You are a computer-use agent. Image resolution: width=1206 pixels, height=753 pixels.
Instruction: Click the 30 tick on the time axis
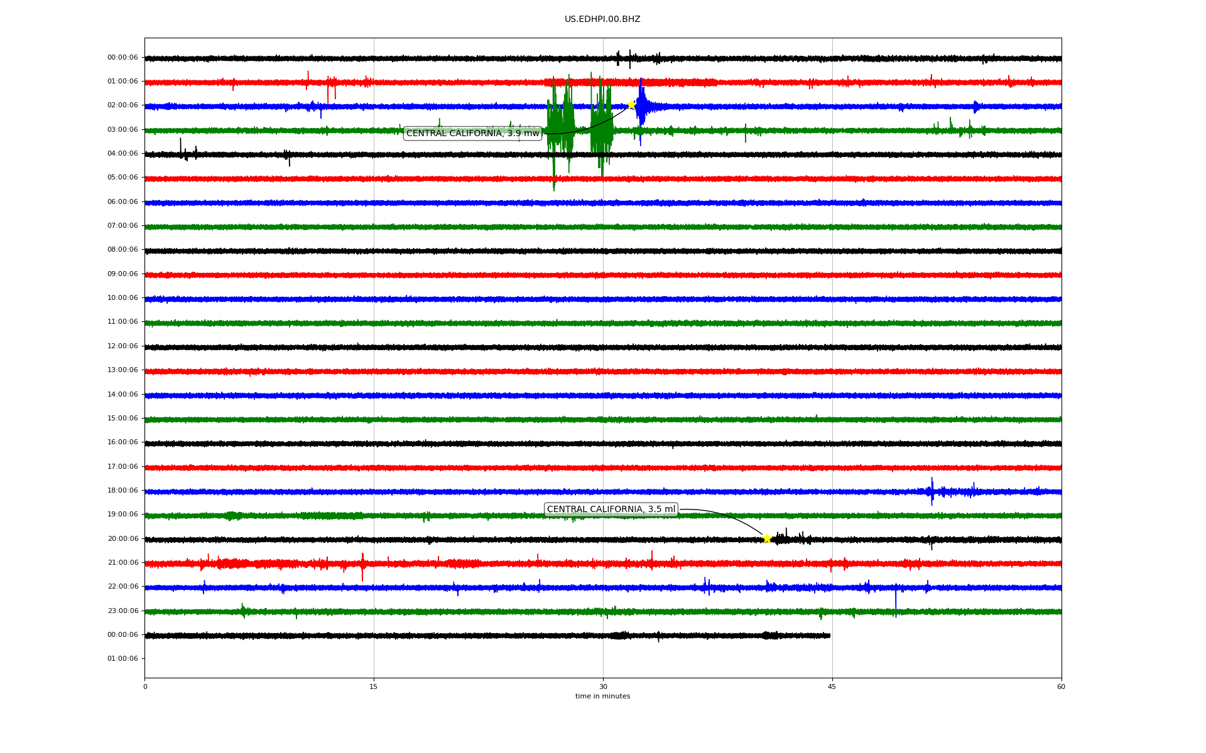(x=603, y=686)
